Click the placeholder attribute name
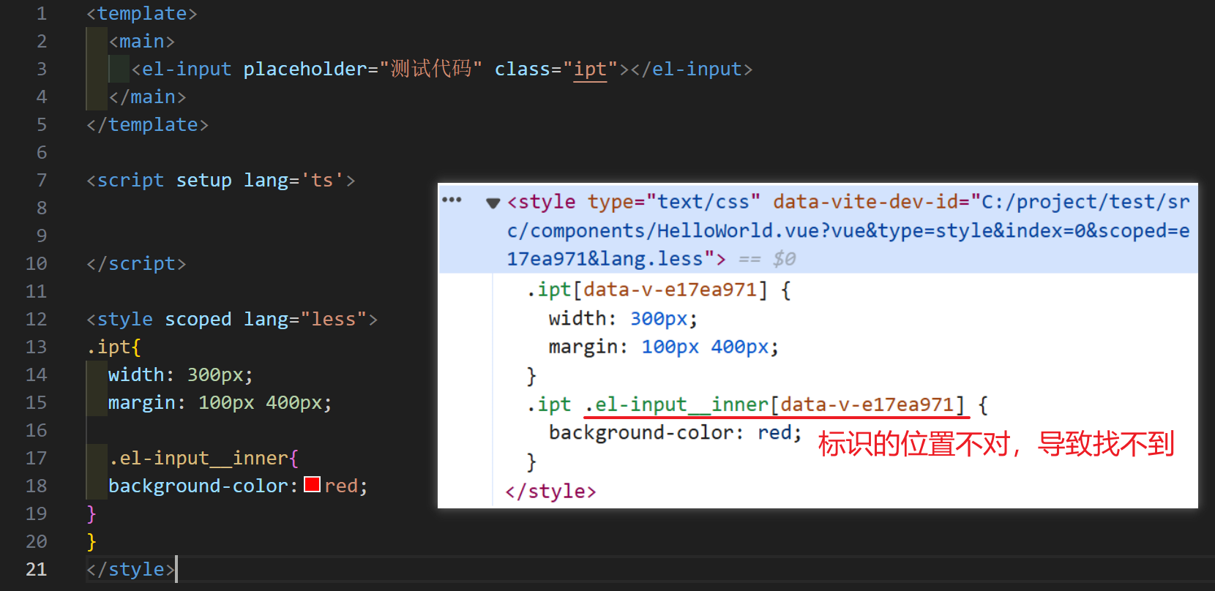Viewport: 1215px width, 591px height. (305, 69)
